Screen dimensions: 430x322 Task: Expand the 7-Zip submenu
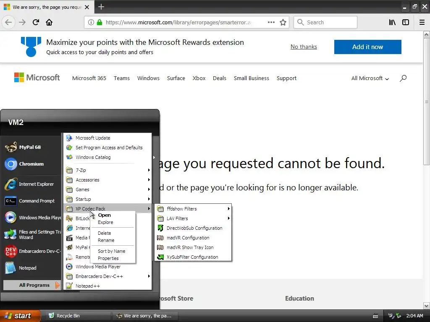click(x=107, y=170)
